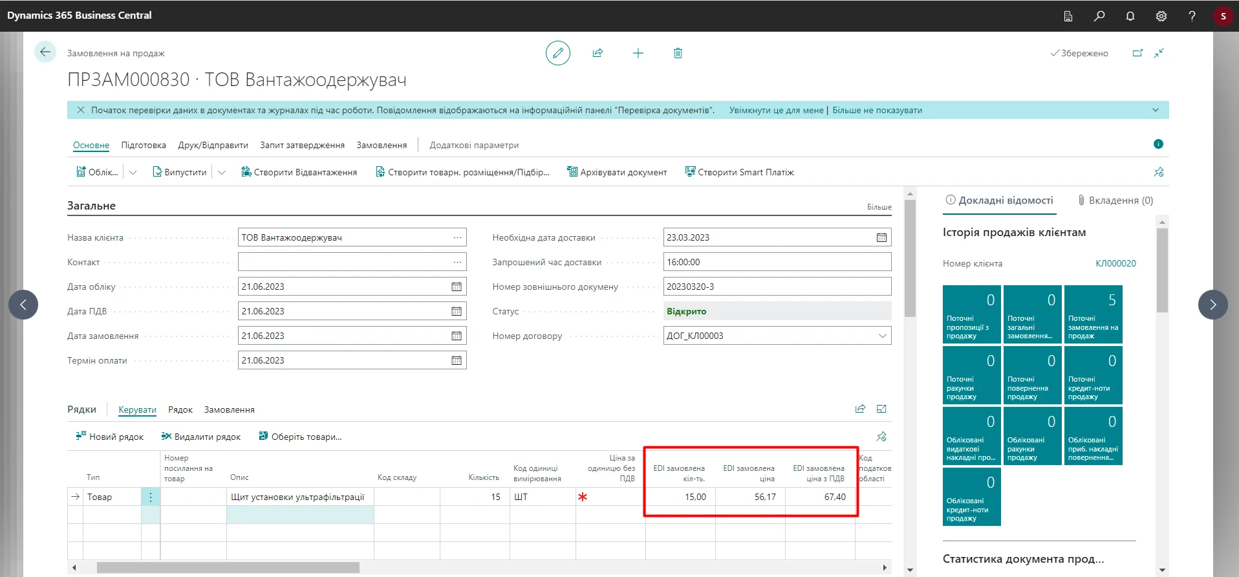
Task: Click the Увімкнути це для мене link
Action: [776, 110]
